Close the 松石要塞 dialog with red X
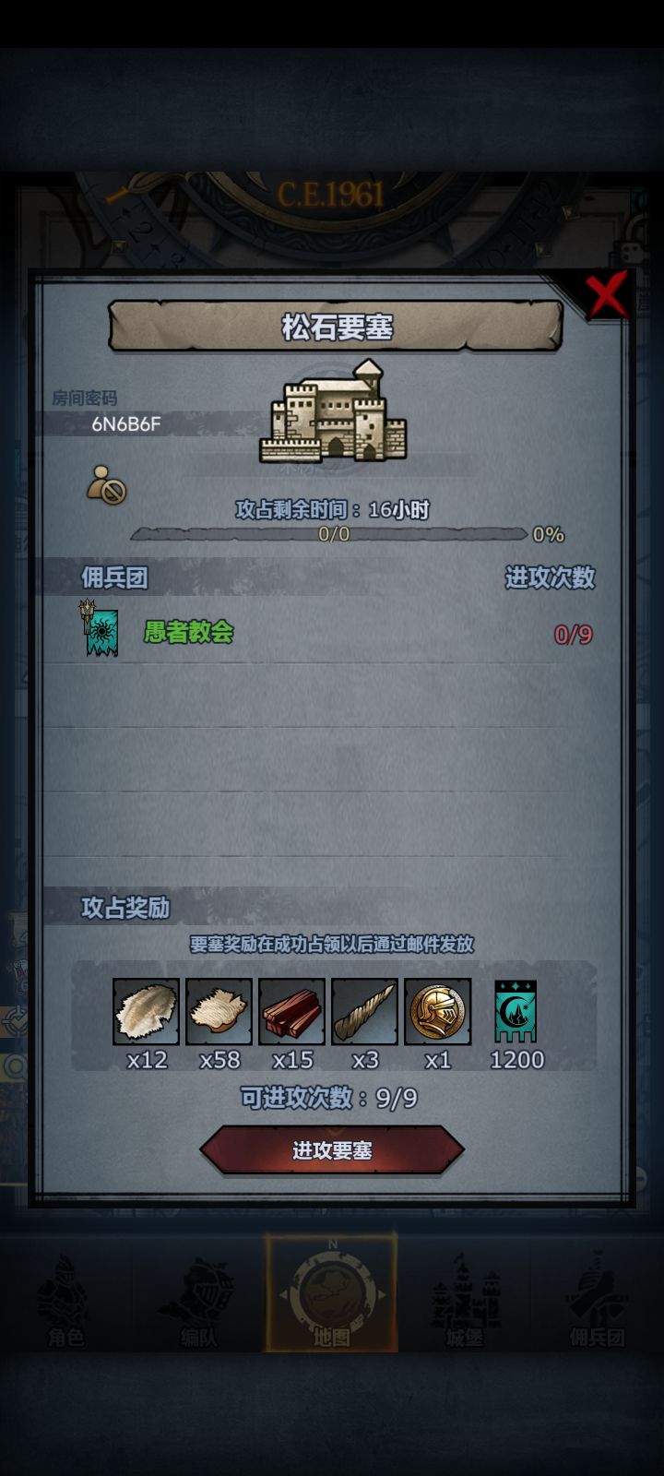Screen dimensions: 664x1476 [608, 295]
